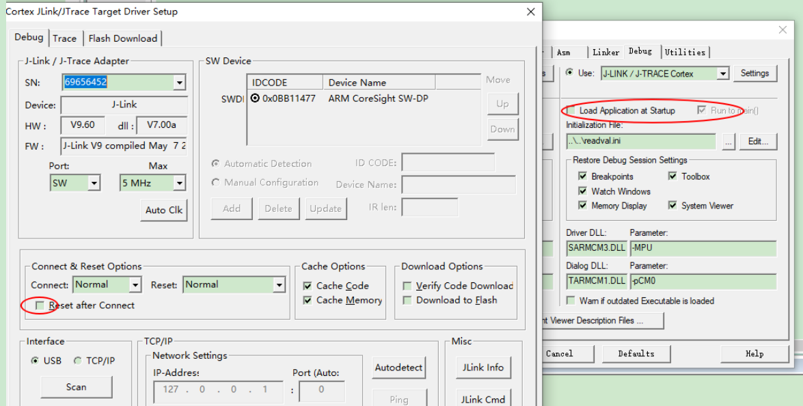This screenshot has height=406, width=803.
Task: Close the options window behind
Action: tap(782, 30)
